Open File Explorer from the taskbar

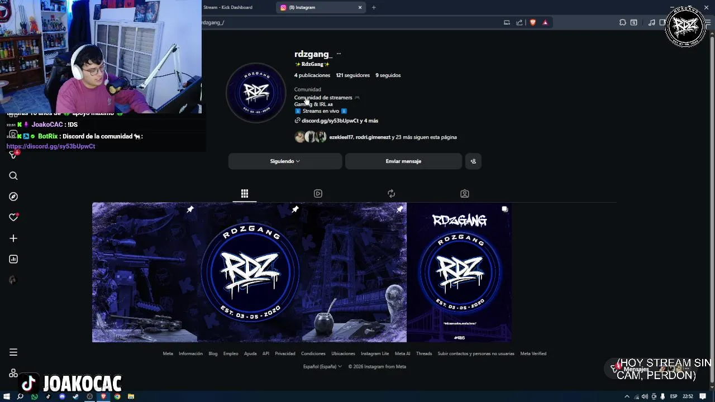[131, 396]
